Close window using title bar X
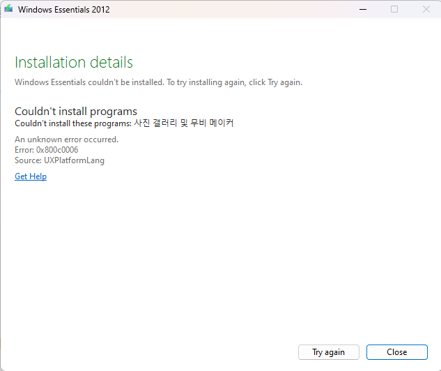 click(x=426, y=9)
